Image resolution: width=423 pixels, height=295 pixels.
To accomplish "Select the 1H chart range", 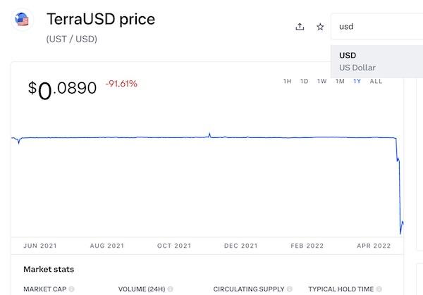I will [288, 81].
